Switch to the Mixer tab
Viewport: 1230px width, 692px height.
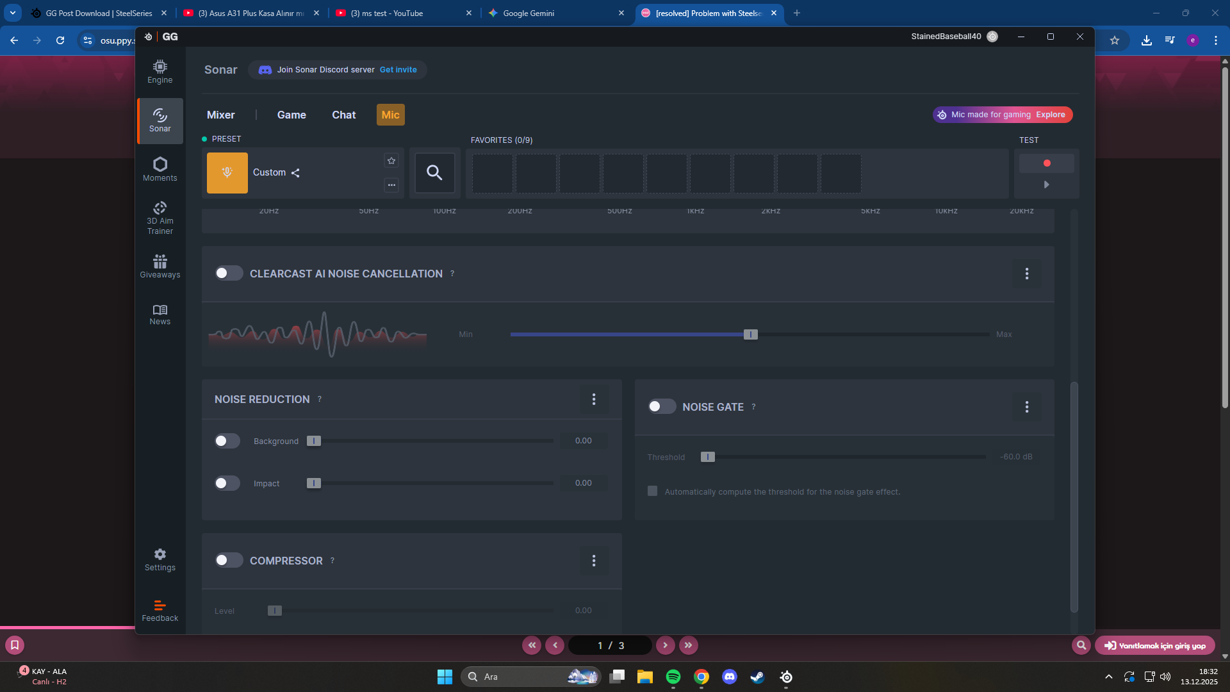click(221, 115)
